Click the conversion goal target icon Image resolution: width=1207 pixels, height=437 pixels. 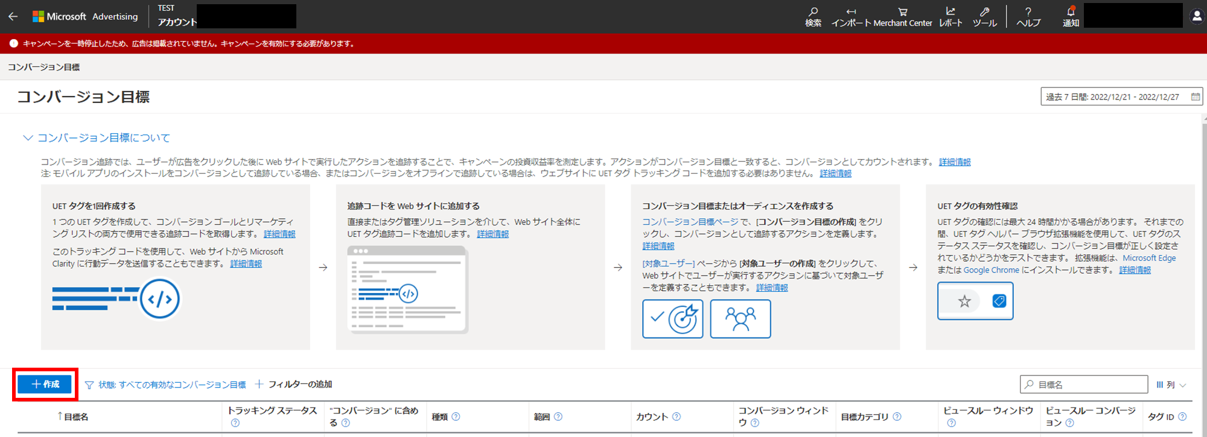click(x=672, y=318)
